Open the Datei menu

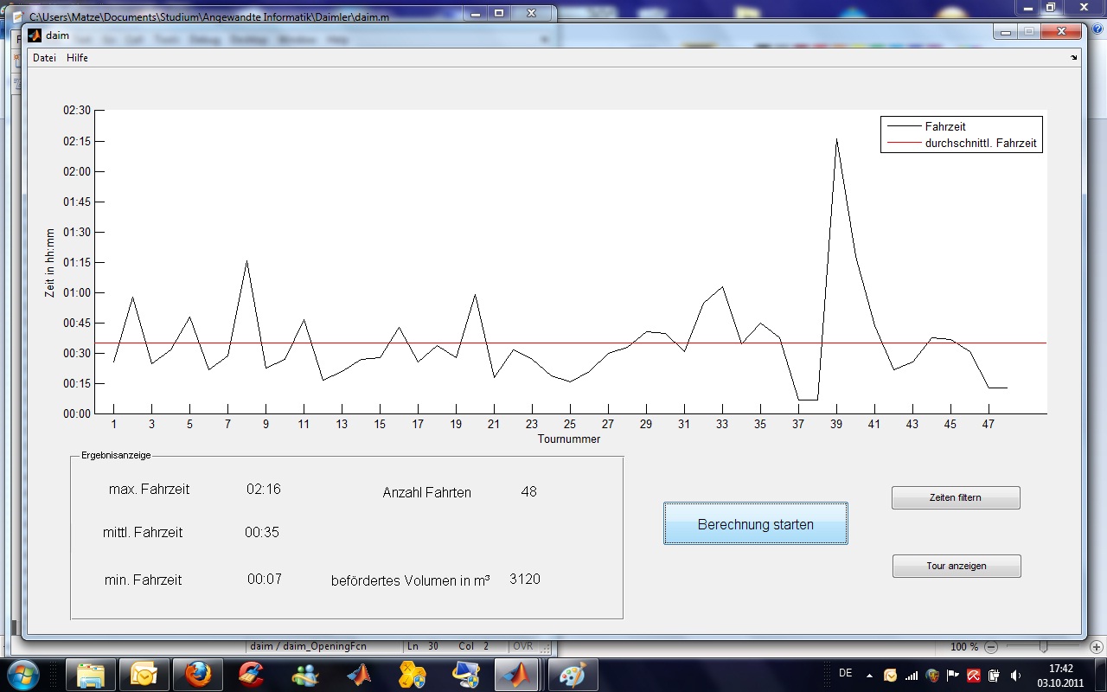click(x=44, y=58)
